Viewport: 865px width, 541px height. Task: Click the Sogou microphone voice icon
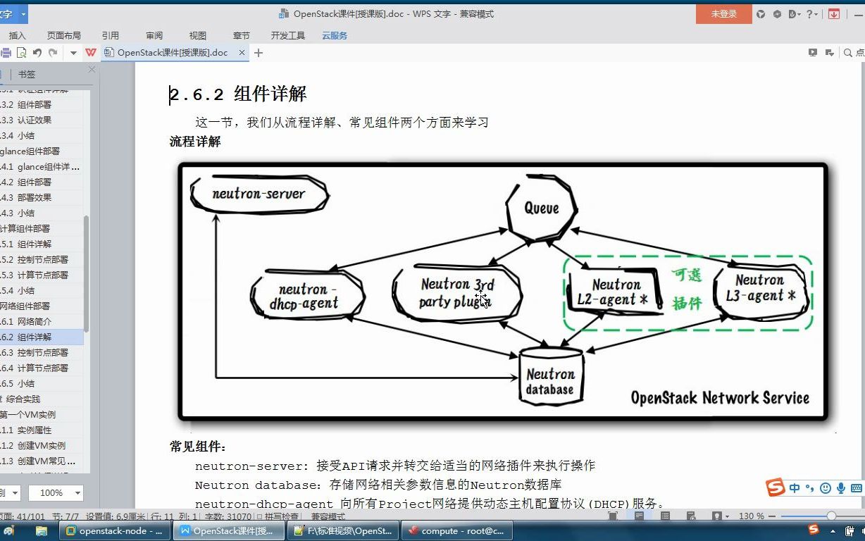pyautogui.click(x=840, y=487)
